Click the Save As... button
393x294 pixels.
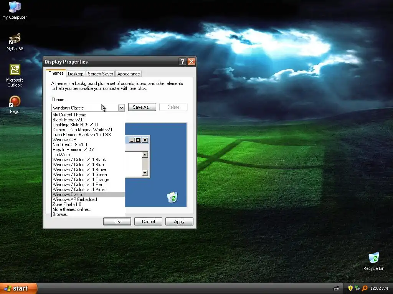tap(142, 107)
